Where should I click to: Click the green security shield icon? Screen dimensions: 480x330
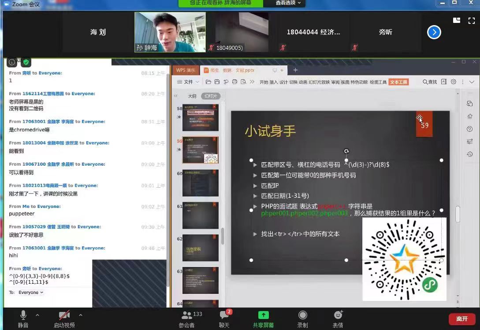pos(26,62)
